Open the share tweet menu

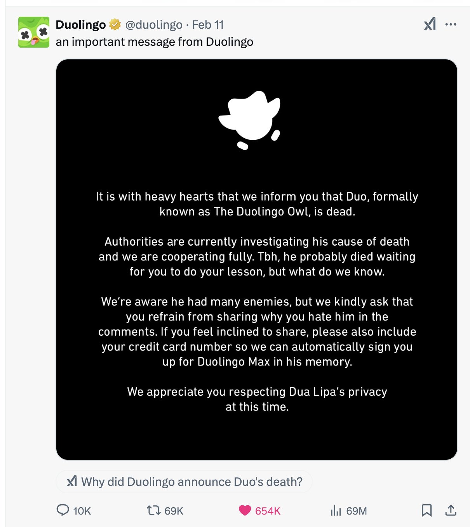tap(451, 510)
